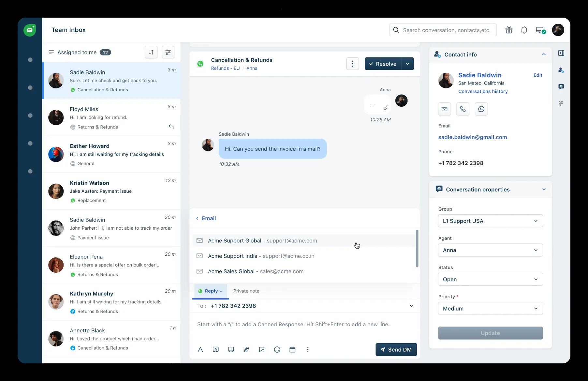
Task: Click reply arrow on Floyd Miles conversation
Action: [171, 127]
